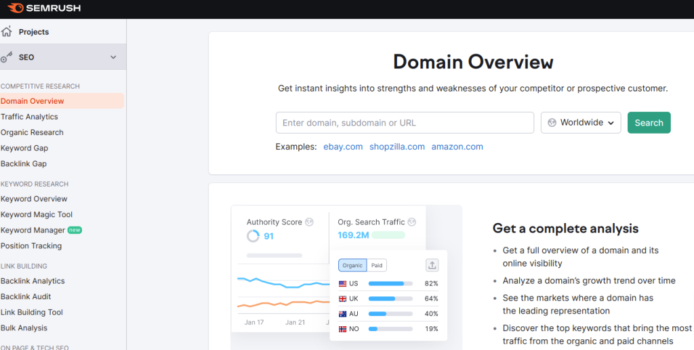Click the globe icon beside Authority Score

309,222
